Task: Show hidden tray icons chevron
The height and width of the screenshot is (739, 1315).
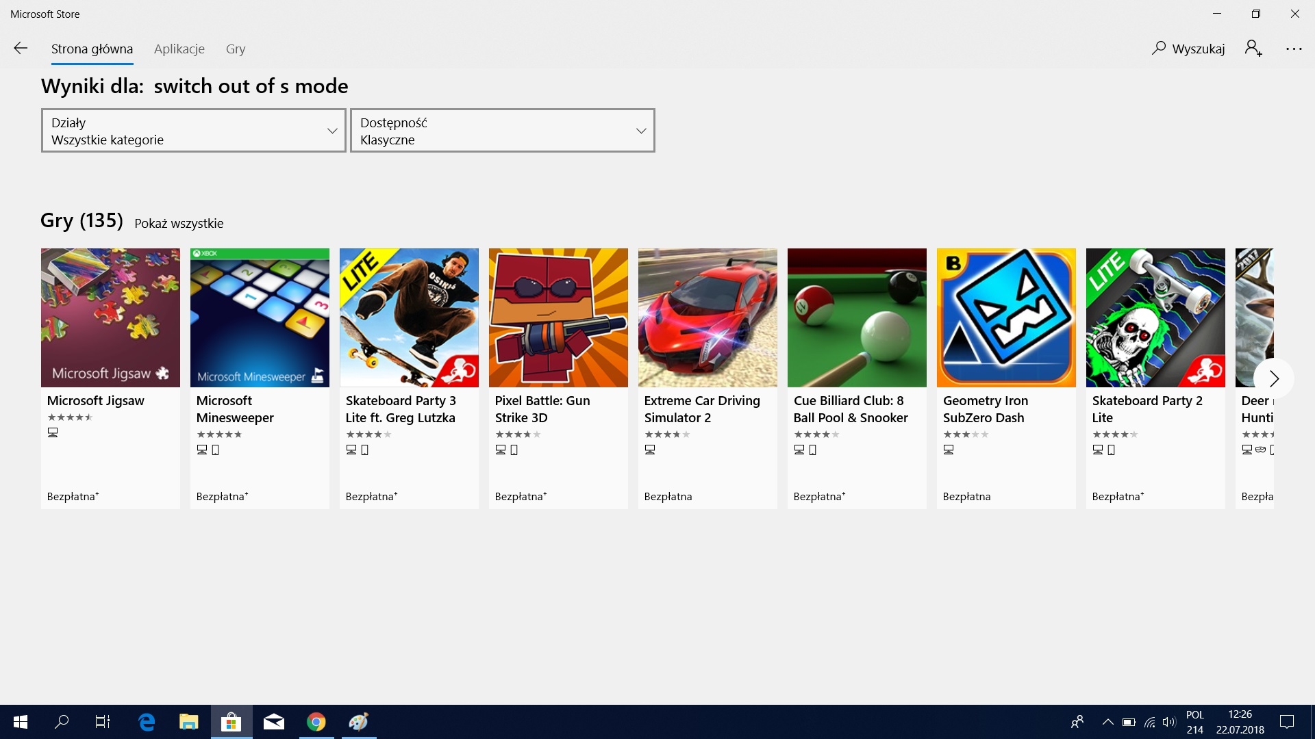Action: [1107, 722]
